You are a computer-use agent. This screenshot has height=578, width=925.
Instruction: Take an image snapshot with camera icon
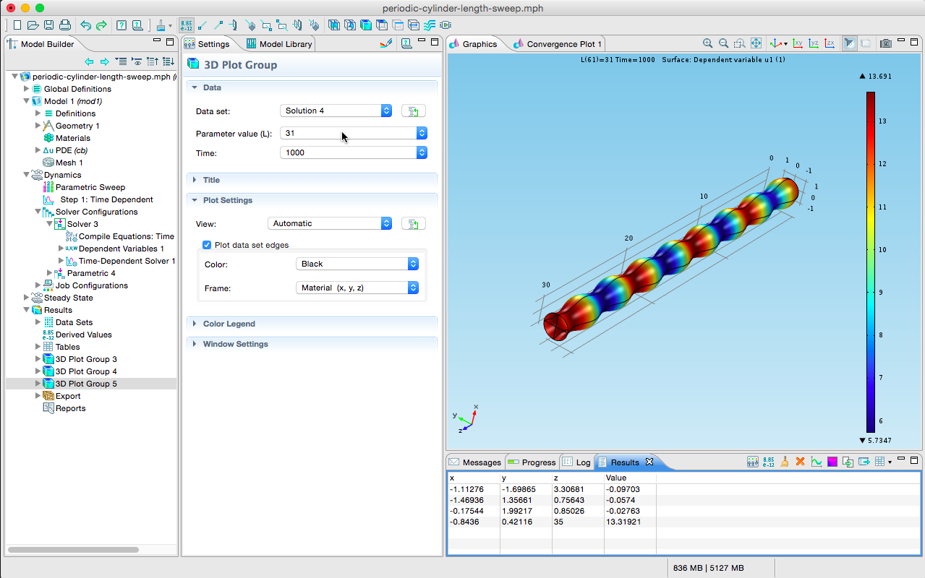pos(885,43)
